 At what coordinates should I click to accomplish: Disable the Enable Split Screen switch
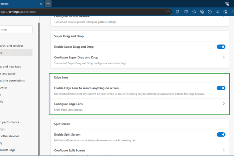point(221,135)
